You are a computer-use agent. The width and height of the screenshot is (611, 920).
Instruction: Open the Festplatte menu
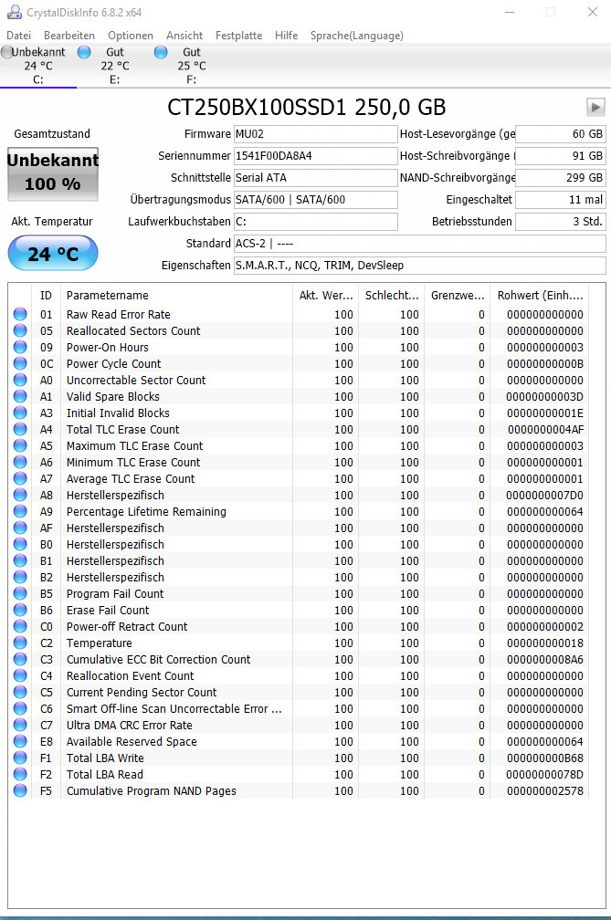[x=239, y=36]
